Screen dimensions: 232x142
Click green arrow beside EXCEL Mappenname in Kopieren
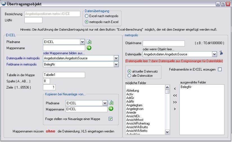click(111, 109)
